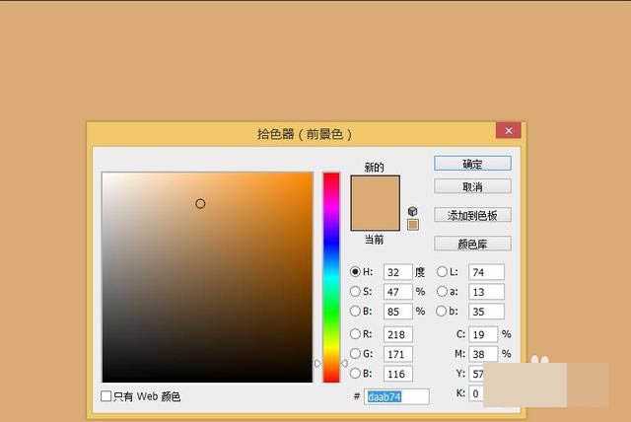Image resolution: width=631 pixels, height=422 pixels.
Task: Click the R value field showing 218
Action: (x=396, y=334)
